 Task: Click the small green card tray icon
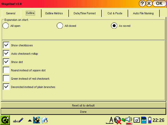(x=123, y=120)
